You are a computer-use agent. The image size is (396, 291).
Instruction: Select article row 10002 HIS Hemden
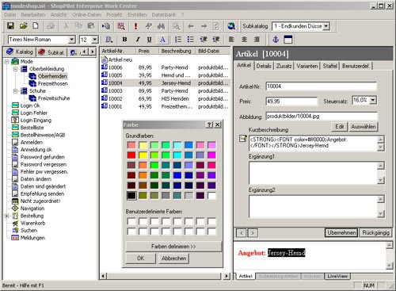click(x=165, y=98)
